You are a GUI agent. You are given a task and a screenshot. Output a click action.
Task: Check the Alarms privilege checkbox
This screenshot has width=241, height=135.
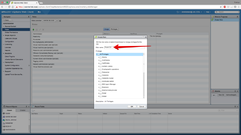[x=101, y=57]
